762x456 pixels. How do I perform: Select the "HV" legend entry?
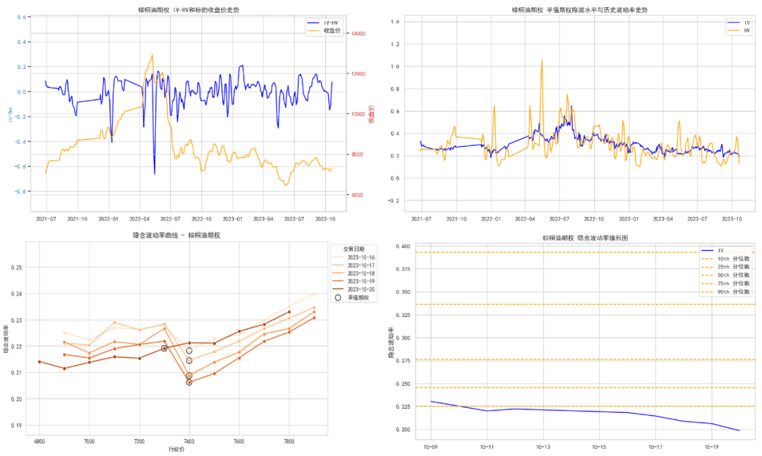click(x=739, y=30)
